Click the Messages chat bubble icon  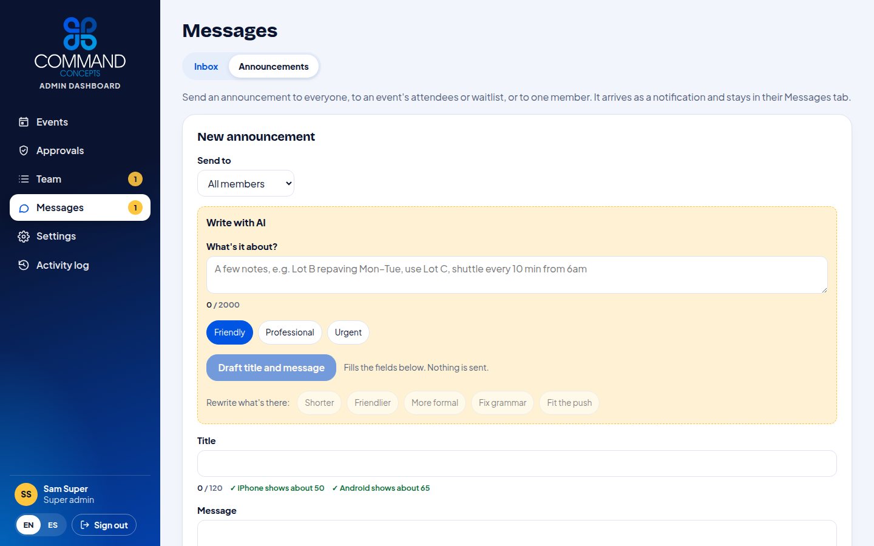(24, 208)
